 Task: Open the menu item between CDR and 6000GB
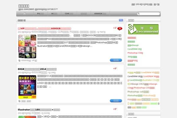point(84,14)
